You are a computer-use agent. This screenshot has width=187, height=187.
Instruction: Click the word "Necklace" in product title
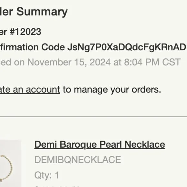point(145,144)
